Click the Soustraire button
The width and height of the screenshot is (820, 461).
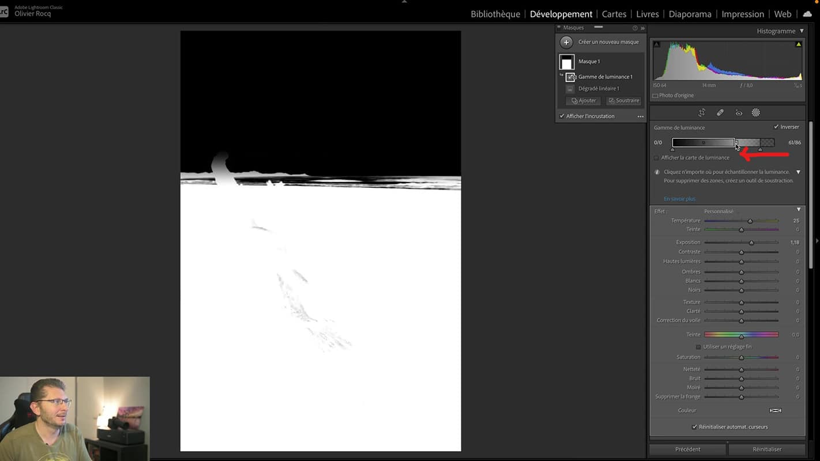(x=623, y=101)
